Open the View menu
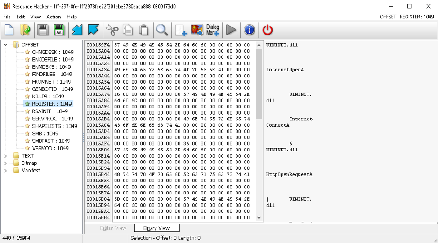This screenshot has width=438, height=243. point(36,17)
